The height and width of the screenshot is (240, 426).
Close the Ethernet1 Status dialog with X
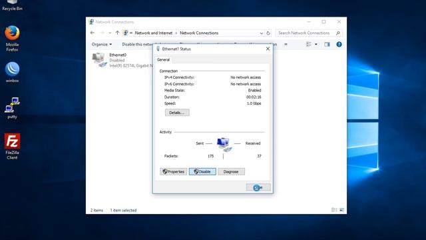(x=268, y=49)
